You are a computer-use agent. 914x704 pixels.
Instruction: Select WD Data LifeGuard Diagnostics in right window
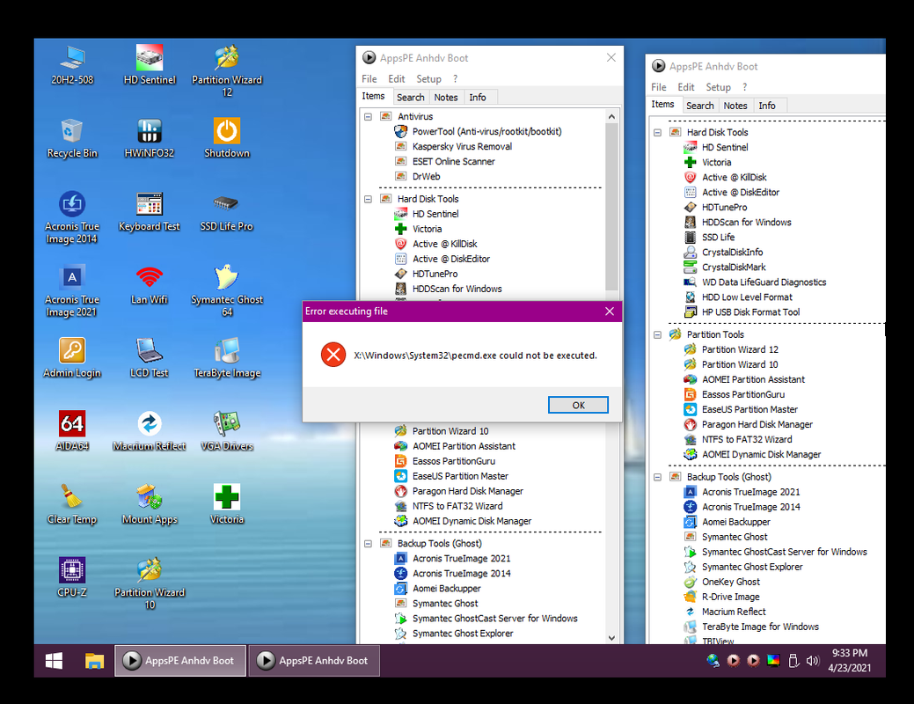point(764,282)
